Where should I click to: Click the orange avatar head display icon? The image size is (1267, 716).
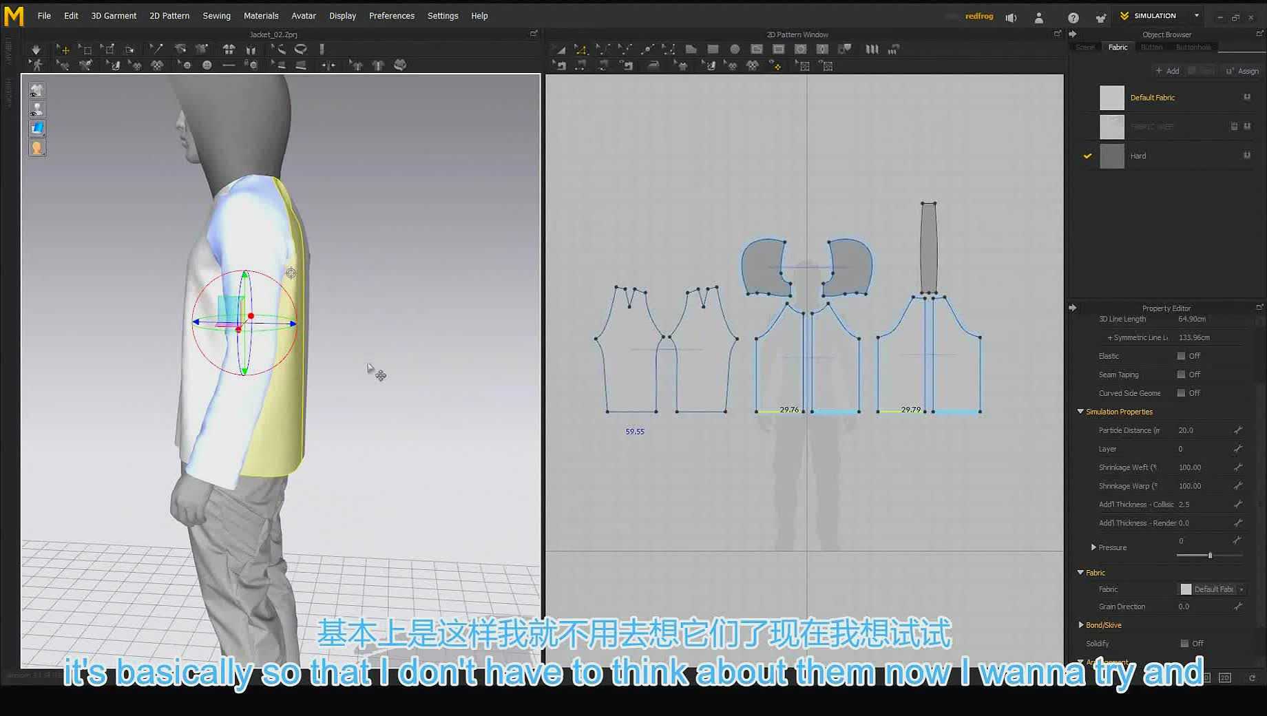pyautogui.click(x=36, y=147)
